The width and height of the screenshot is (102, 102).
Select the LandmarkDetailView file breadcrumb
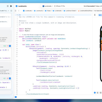click(85, 11)
